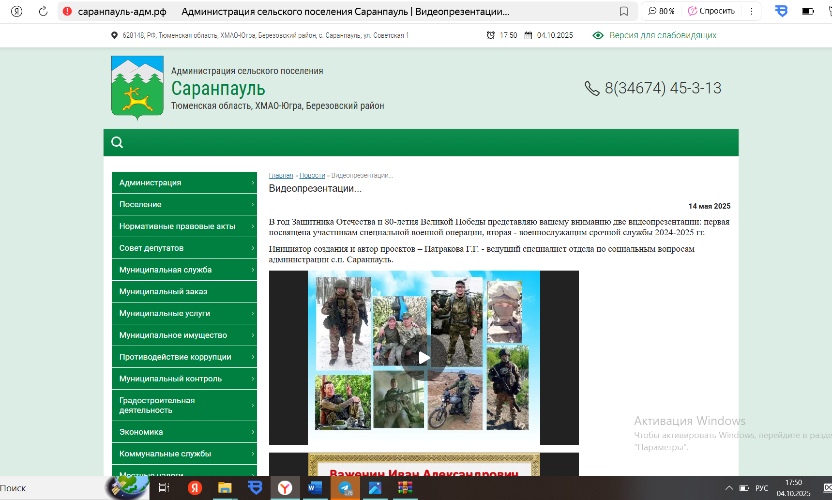The image size is (832, 500).
Task: Click the Yandex home icon in browser
Action: click(x=16, y=11)
